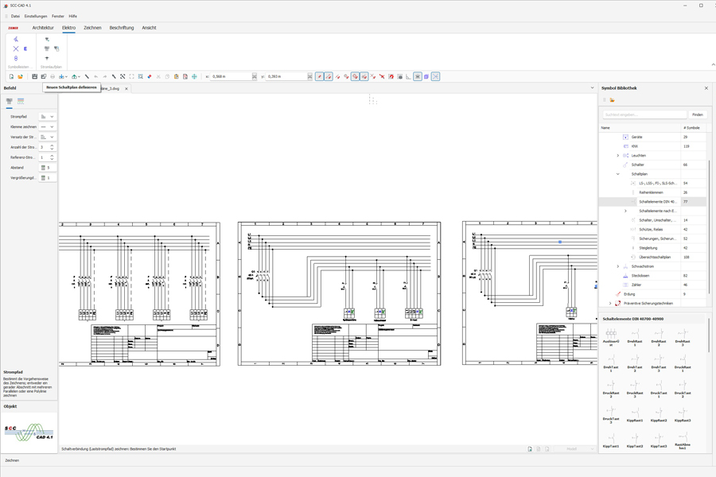Viewport: 716px width, 477px height.
Task: Click the Zoom extents icon
Action: coord(123,76)
